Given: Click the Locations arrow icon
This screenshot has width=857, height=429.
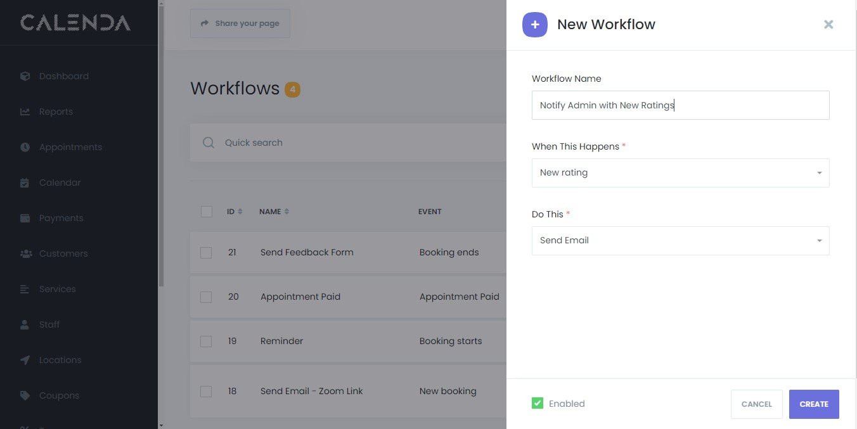Looking at the screenshot, I should click(25, 360).
